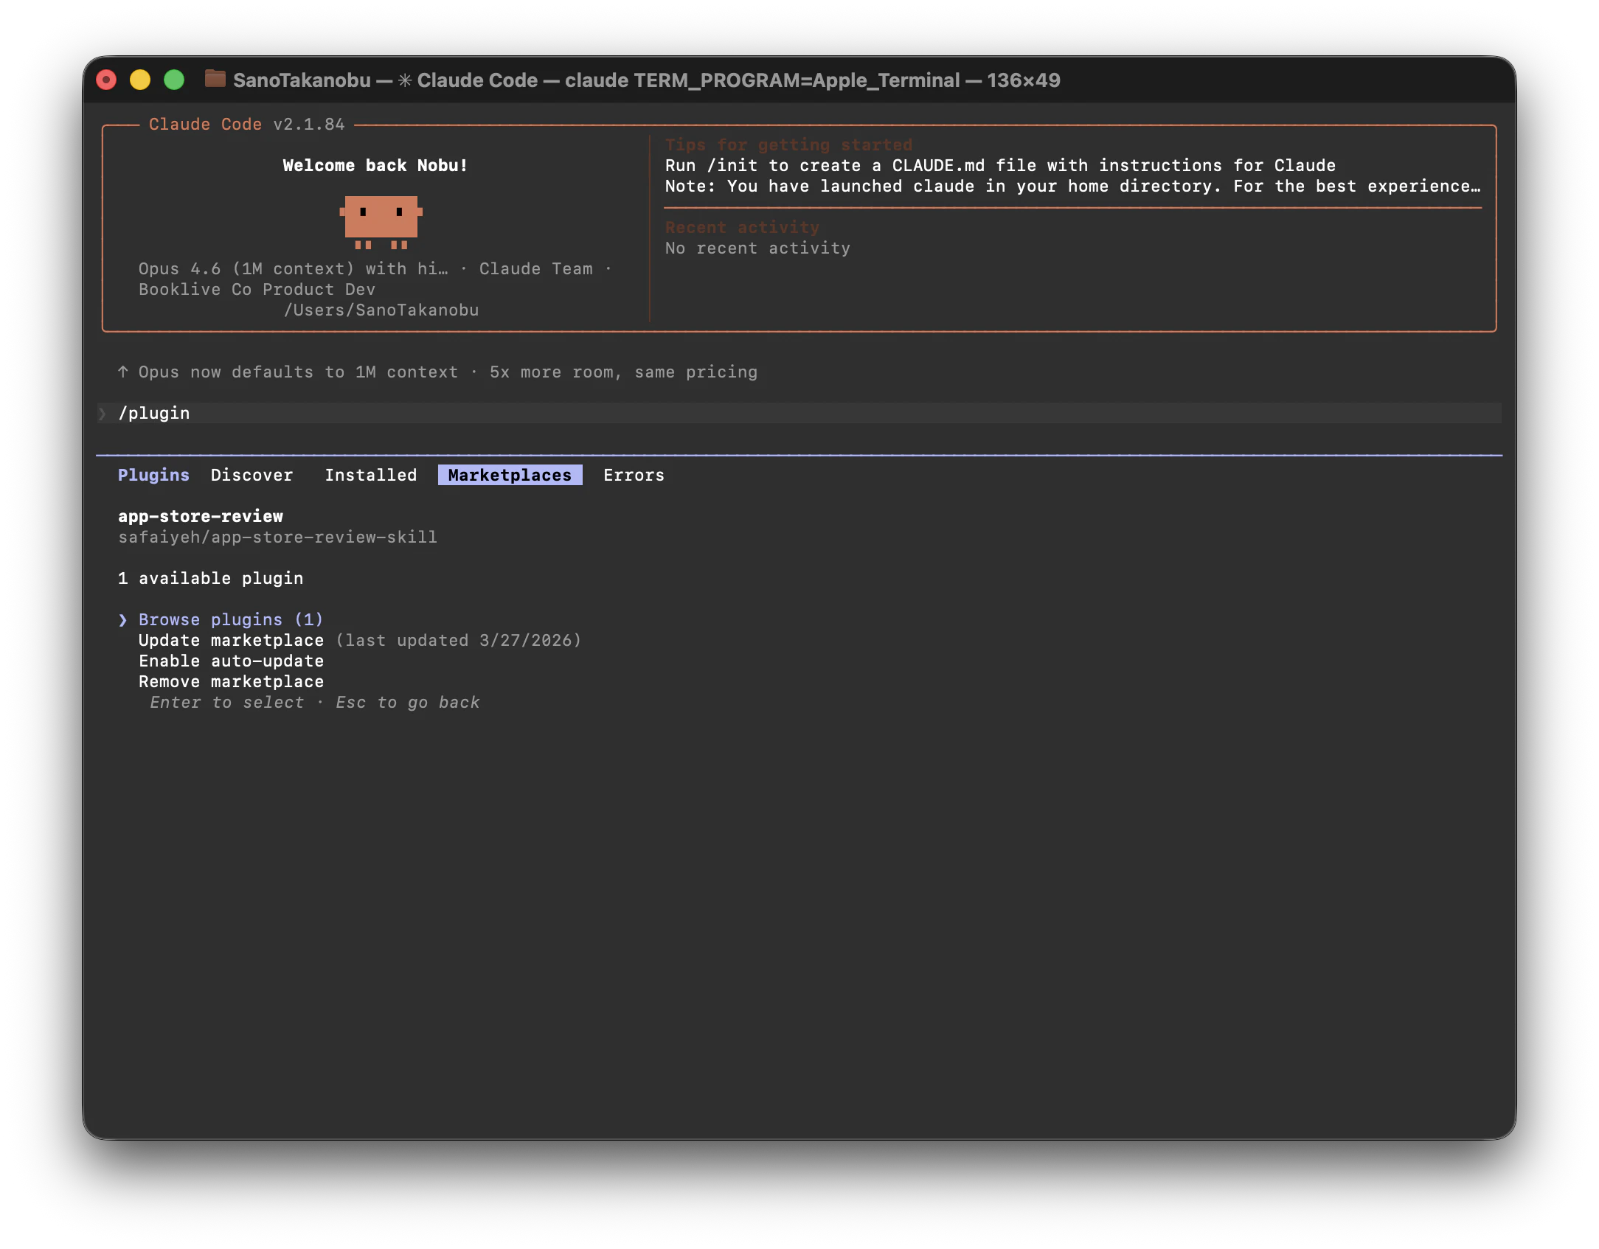This screenshot has width=1599, height=1249.
Task: Select the Marketplaces tab
Action: click(x=510, y=475)
